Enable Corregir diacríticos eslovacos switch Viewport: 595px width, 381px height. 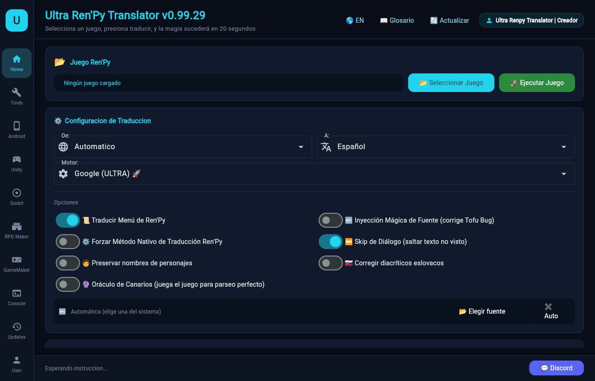point(331,263)
